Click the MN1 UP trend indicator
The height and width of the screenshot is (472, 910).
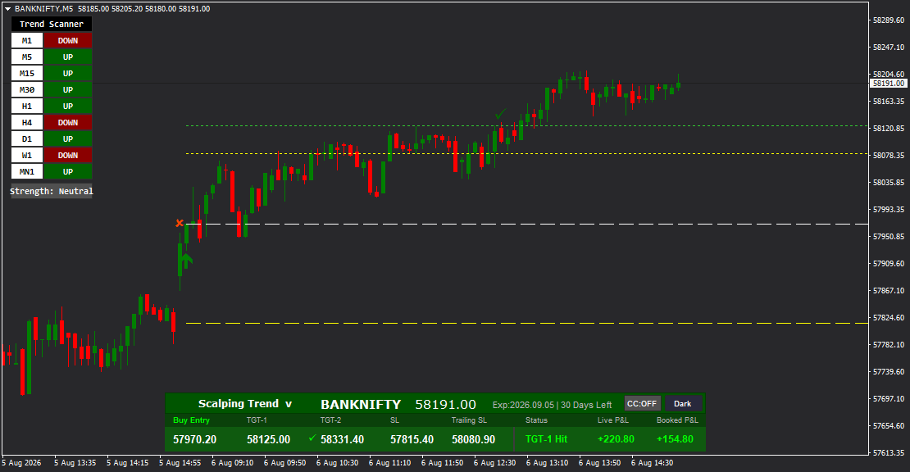(68, 171)
